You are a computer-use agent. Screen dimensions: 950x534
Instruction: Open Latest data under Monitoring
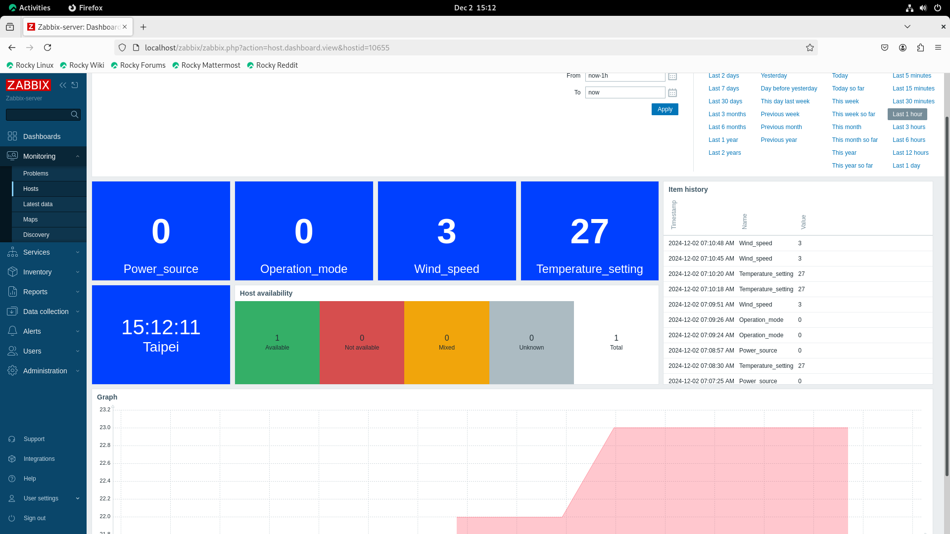click(x=38, y=204)
